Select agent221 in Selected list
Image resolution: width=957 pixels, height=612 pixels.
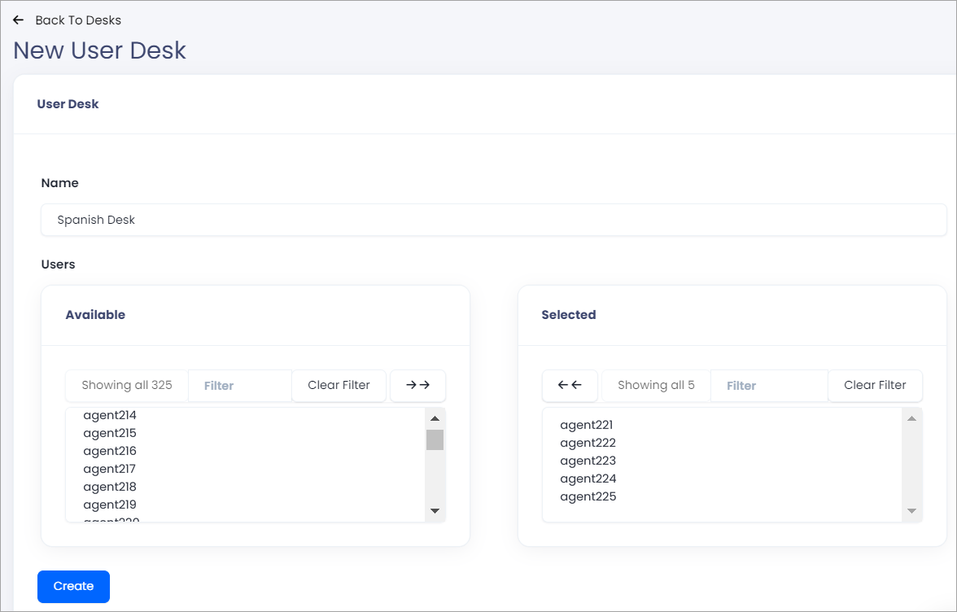(587, 426)
